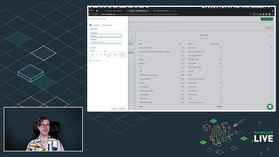Select the Color Scale radio option
Screen dimensions: 279x157
point(103,25)
